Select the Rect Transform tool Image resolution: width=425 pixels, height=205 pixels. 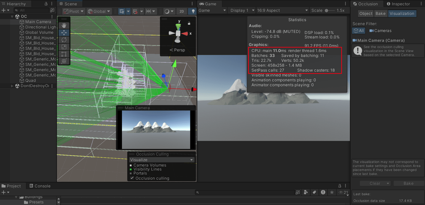64,54
